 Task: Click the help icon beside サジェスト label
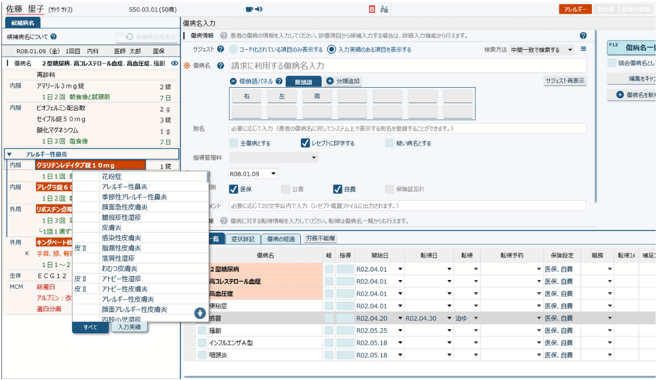pos(220,50)
